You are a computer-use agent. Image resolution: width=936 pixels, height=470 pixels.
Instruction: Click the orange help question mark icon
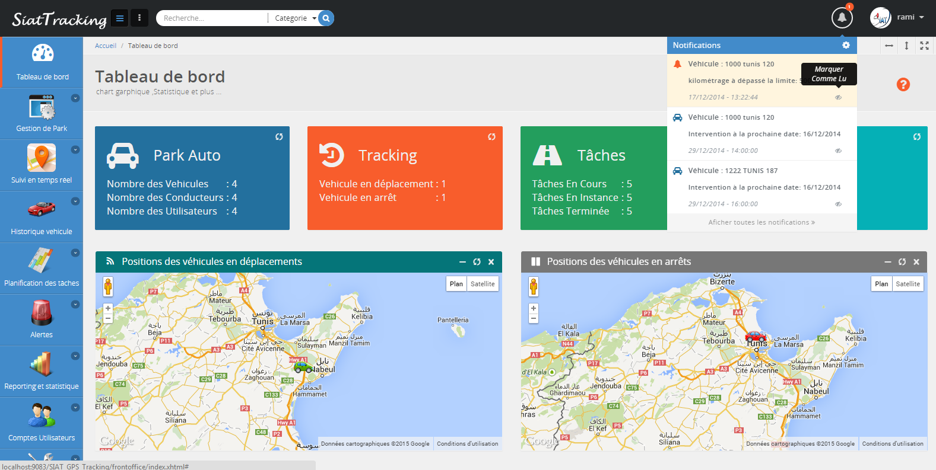pos(903,85)
